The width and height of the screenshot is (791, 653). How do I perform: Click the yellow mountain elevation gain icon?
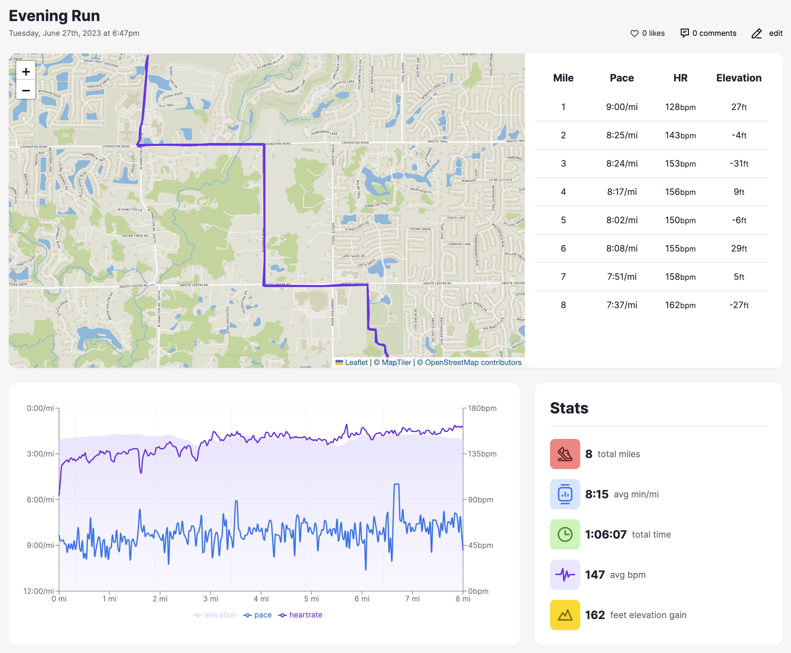(565, 615)
